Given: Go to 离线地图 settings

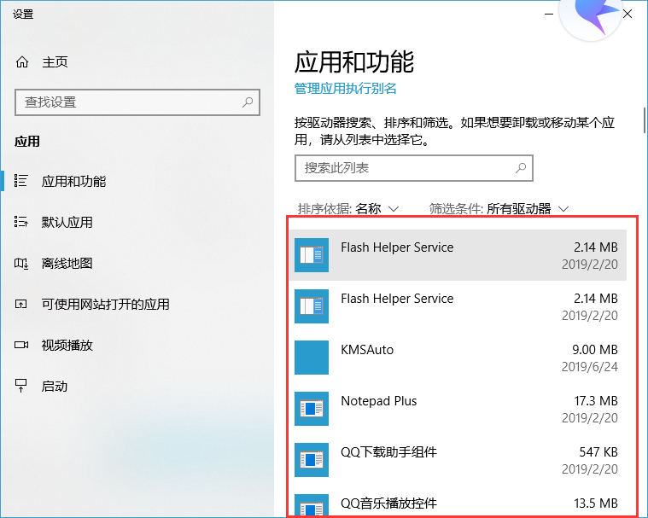Looking at the screenshot, I should click(x=67, y=263).
